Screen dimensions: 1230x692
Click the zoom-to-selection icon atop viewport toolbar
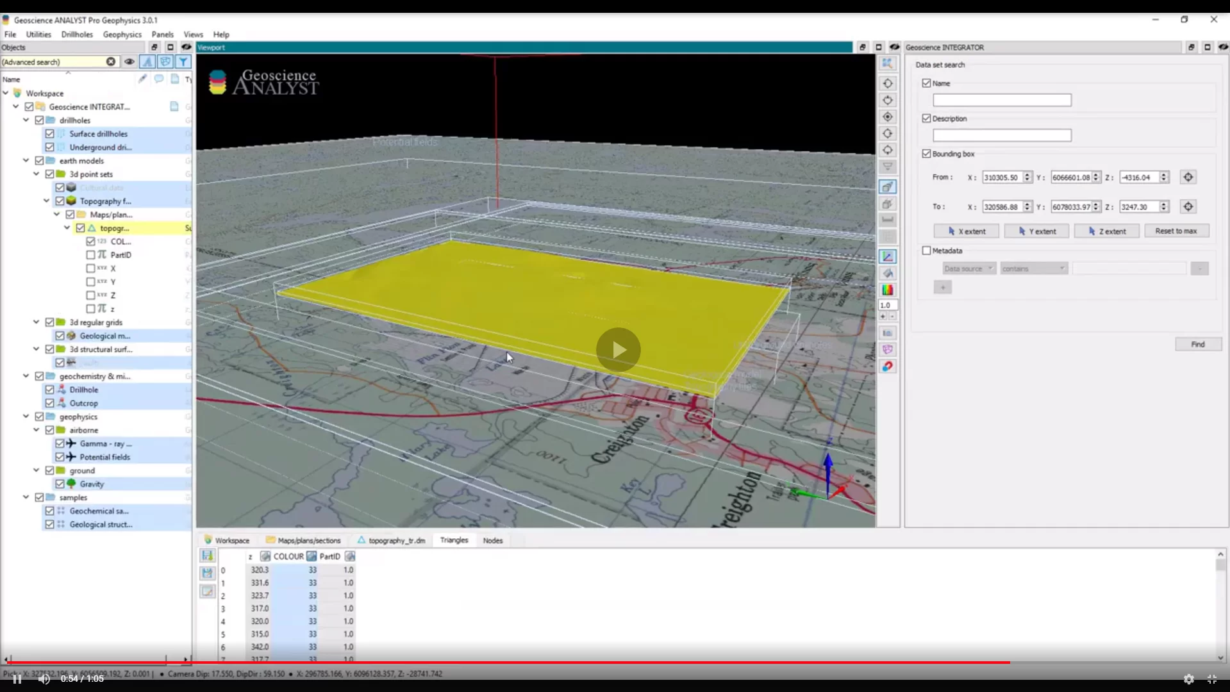[888, 63]
